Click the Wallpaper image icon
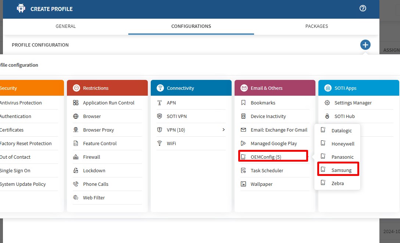Image resolution: width=400 pixels, height=243 pixels. tap(243, 184)
